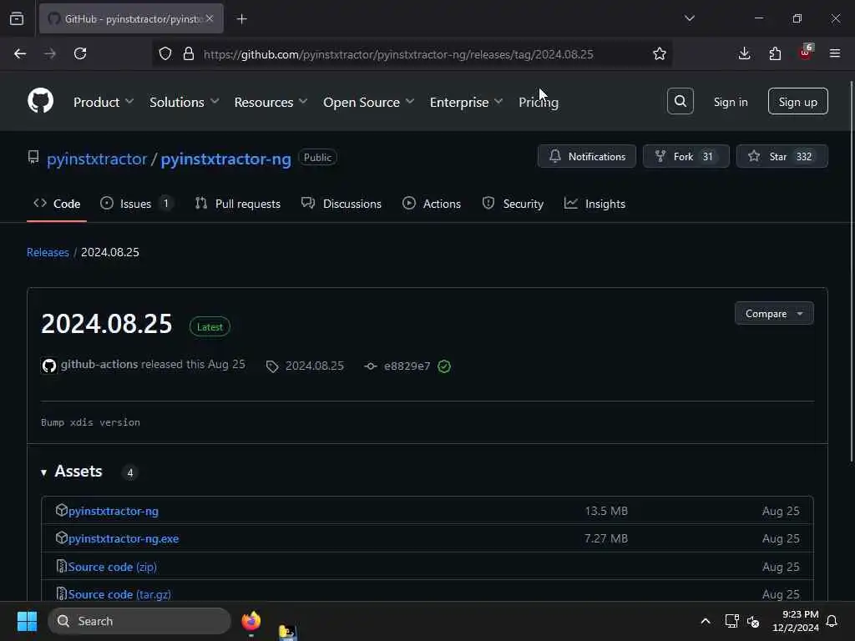Switch to the Issues tab

coord(136,204)
